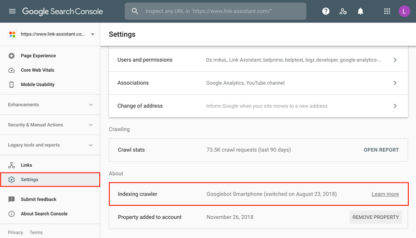The height and width of the screenshot is (238, 416).
Task: Click OPEN REPORT for Crawl stats
Action: pos(381,150)
